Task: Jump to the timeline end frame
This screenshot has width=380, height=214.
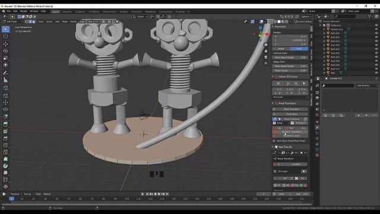Action: point(167,194)
